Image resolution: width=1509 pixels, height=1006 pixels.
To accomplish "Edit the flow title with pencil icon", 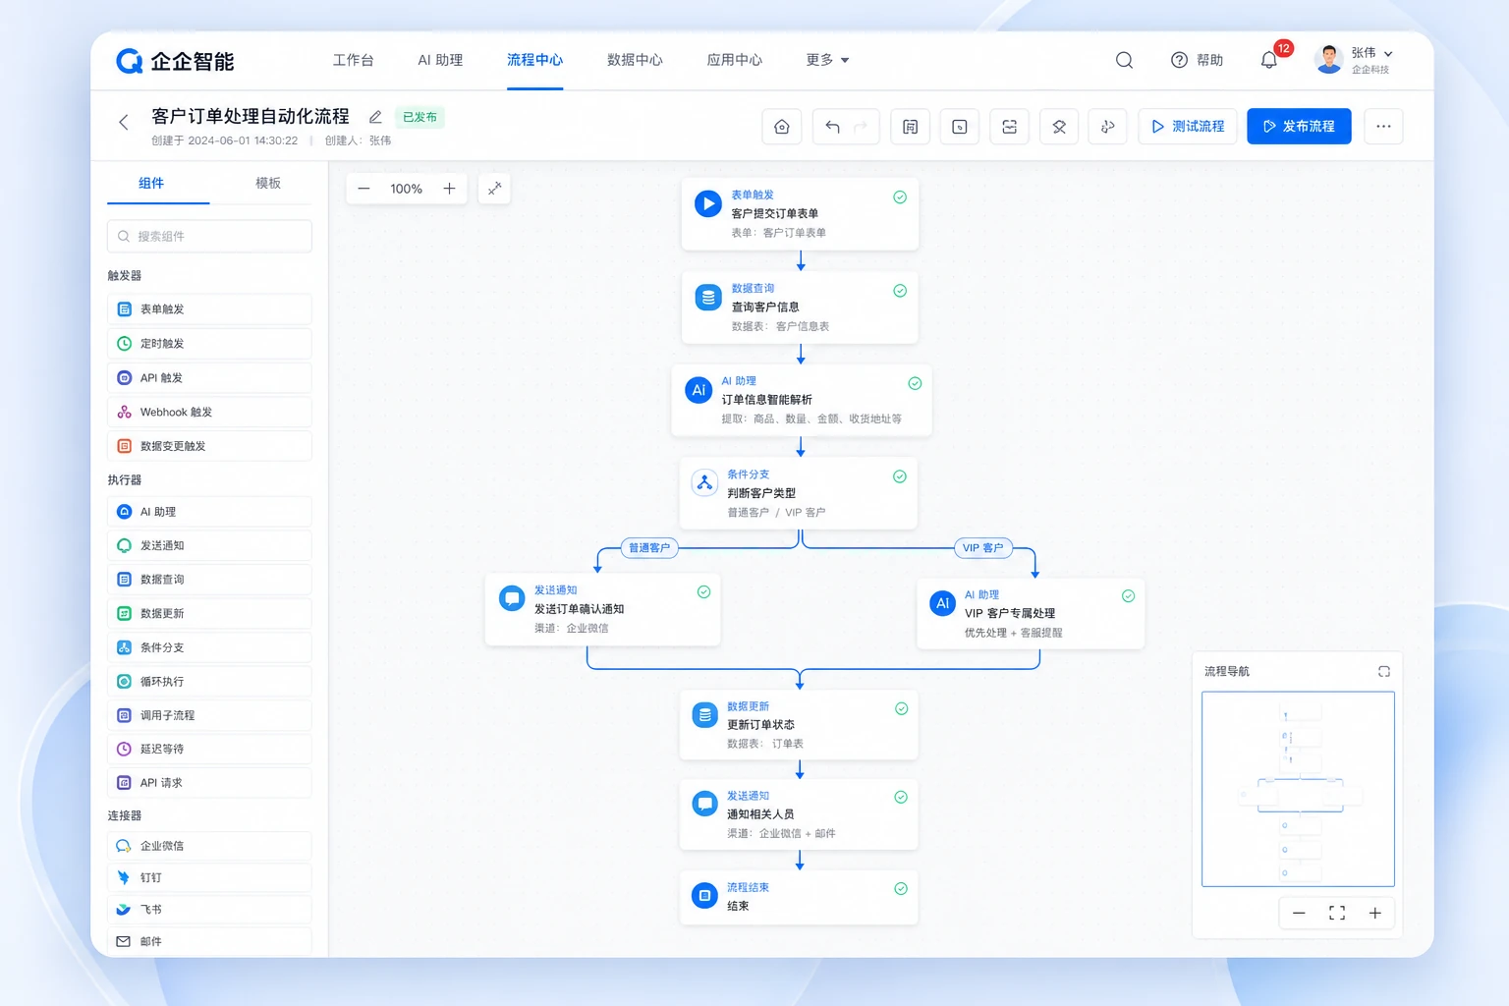I will tap(375, 117).
